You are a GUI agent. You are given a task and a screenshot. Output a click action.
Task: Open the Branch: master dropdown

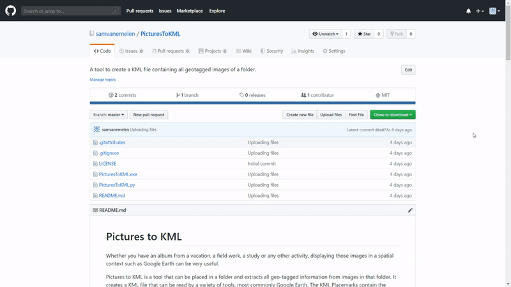109,115
